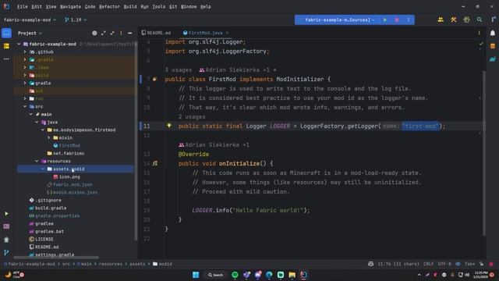The height and width of the screenshot is (281, 499).
Task: Hide the Project tool window
Action: [130, 33]
